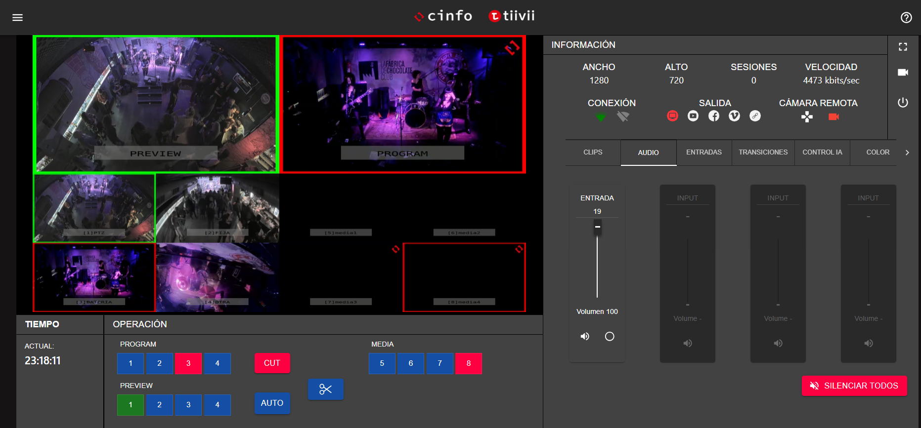Open the hamburger menu
This screenshot has height=428, width=921.
coord(17,18)
